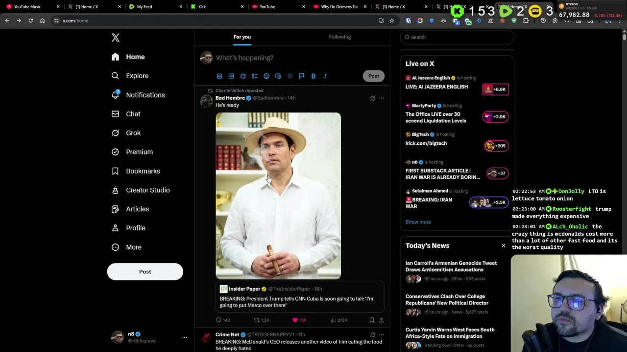This screenshot has height=352, width=627.
Task: Join the LIVE: AL JAZEERA ENGLISH broadcast
Action: tap(436, 87)
